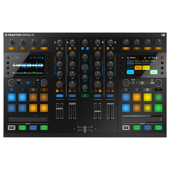Select HOTCUE mode on left deck
The height and width of the screenshot is (170, 170).
click(x=12, y=90)
